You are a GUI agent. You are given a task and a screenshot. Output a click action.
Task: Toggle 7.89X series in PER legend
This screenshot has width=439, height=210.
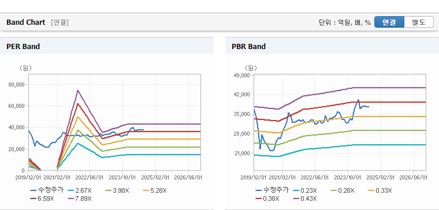80,198
